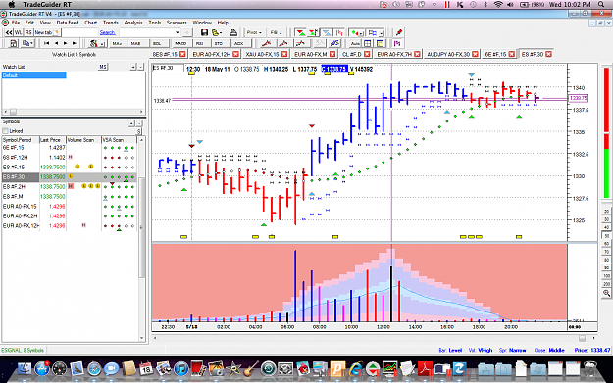The image size is (613, 383).
Task: Toggle the Auto scale button
Action: [355, 43]
